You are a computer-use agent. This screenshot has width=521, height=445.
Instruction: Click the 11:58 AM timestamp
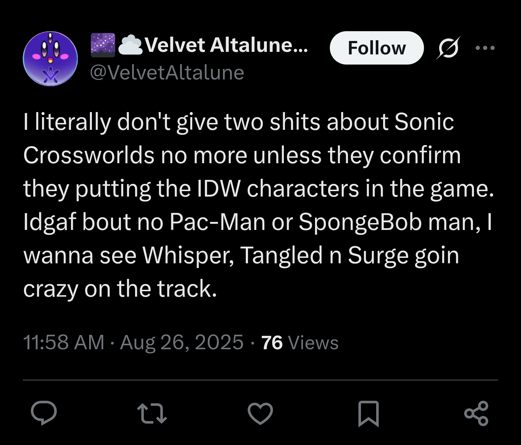pyautogui.click(x=64, y=342)
